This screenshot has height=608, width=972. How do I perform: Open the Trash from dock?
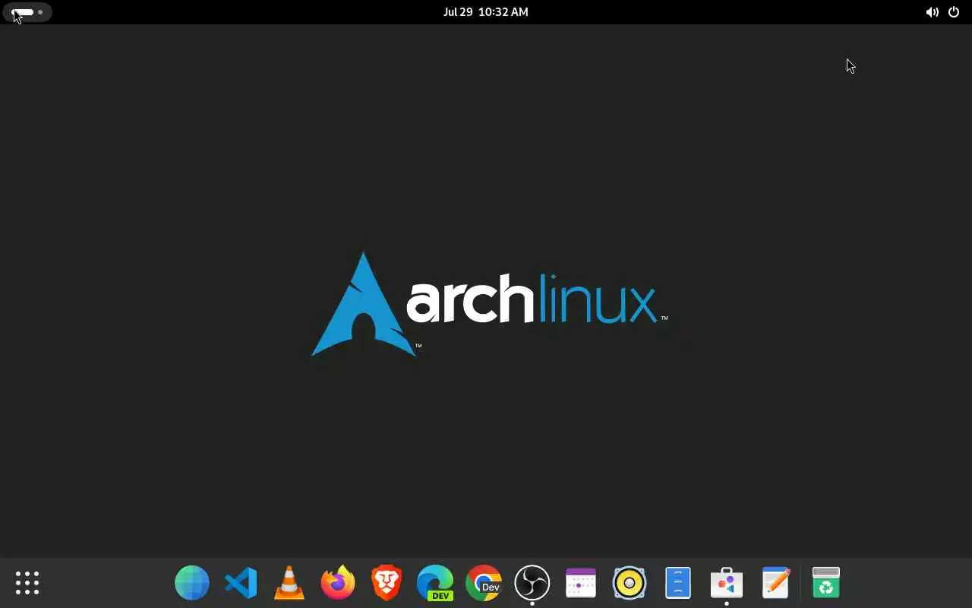point(825,583)
